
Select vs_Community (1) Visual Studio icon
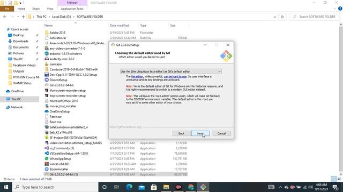coord(47,148)
